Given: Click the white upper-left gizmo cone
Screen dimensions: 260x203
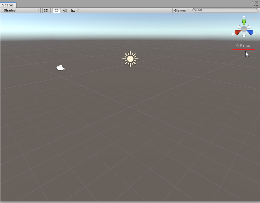Looking at the screenshot, I should coord(240,27).
